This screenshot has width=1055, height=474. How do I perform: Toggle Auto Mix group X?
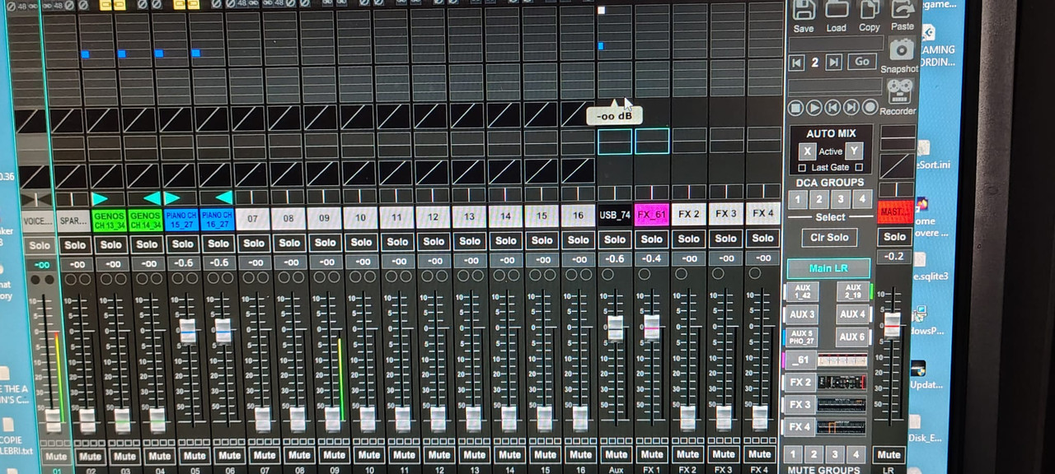coord(808,151)
